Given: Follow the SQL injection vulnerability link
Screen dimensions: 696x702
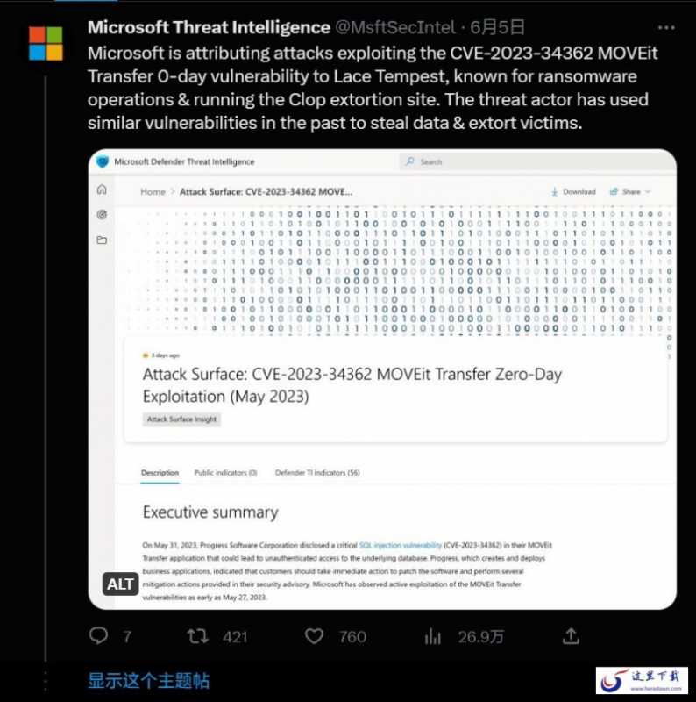Looking at the screenshot, I should click(401, 545).
